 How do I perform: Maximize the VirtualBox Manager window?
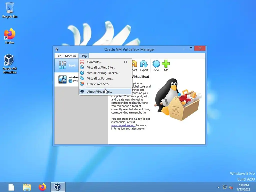(191, 48)
